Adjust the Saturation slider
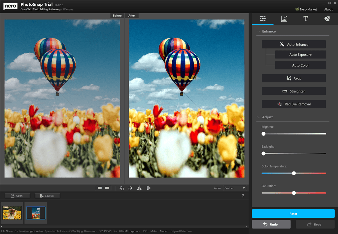This screenshot has height=234, width=338. tap(293, 193)
